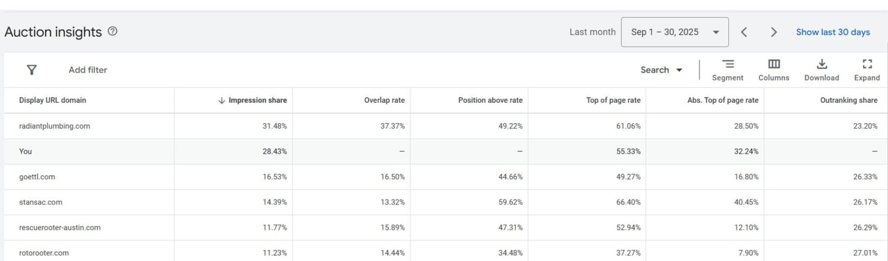This screenshot has width=888, height=261.
Task: Expand the table to full screen
Action: click(x=867, y=70)
